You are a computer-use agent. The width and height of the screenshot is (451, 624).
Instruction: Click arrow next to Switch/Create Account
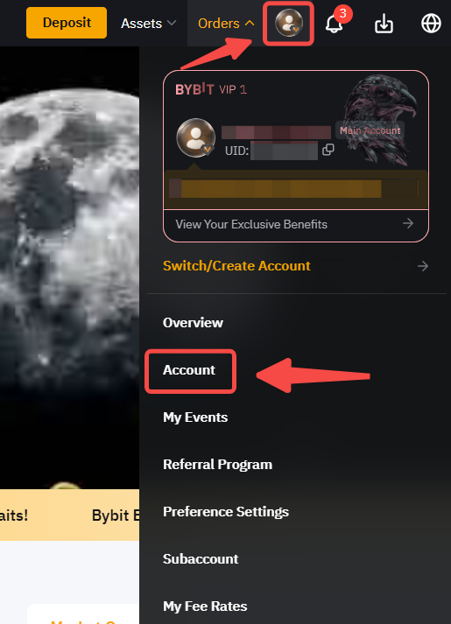pyautogui.click(x=423, y=266)
